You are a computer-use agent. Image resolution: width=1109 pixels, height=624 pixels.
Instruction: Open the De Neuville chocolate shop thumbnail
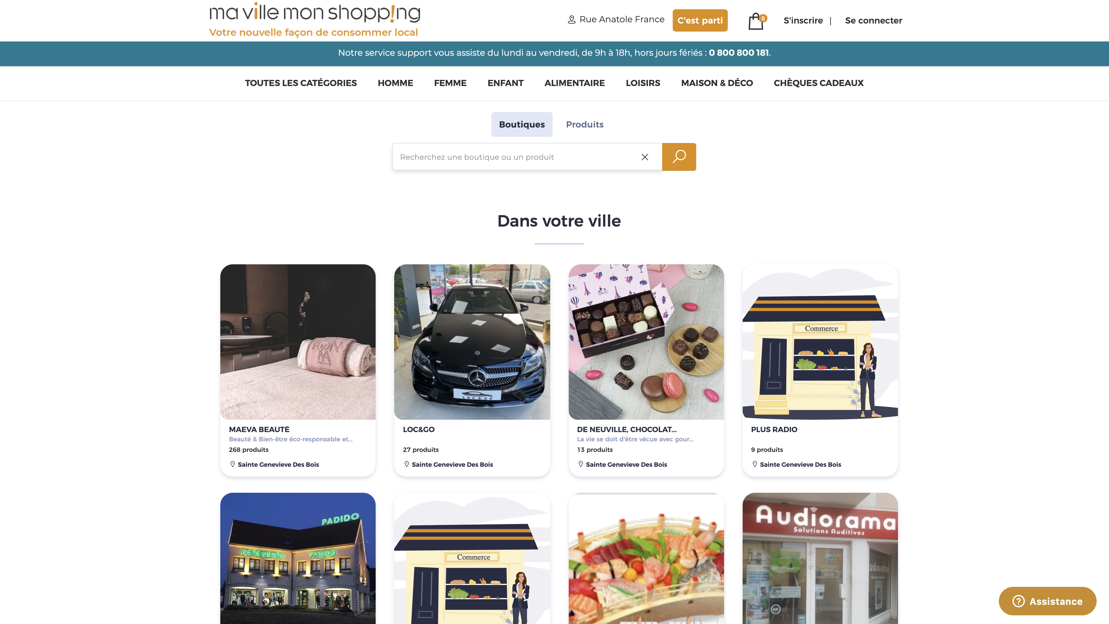click(x=646, y=342)
